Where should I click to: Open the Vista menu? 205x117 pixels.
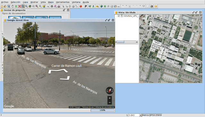pos(43,2)
